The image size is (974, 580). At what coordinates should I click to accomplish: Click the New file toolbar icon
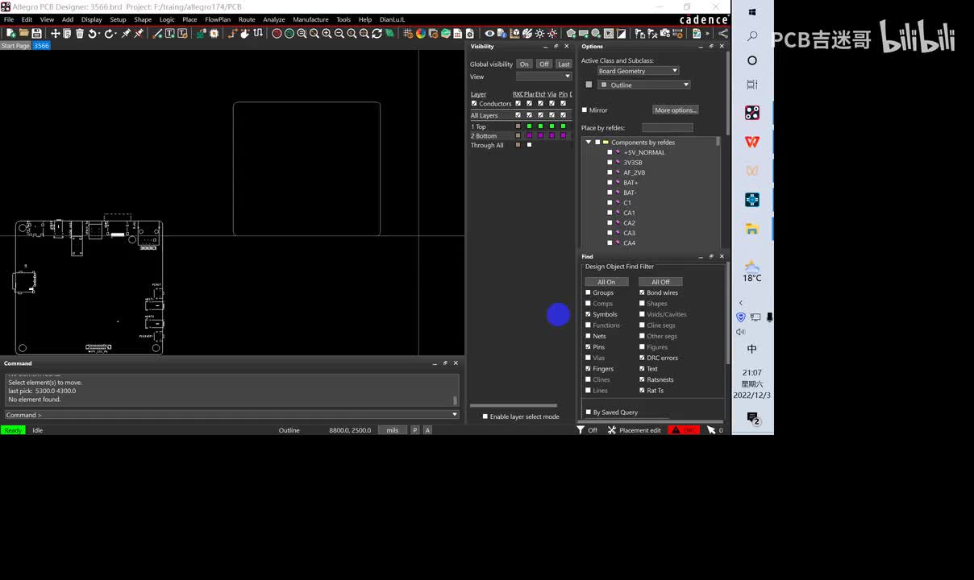pos(10,33)
